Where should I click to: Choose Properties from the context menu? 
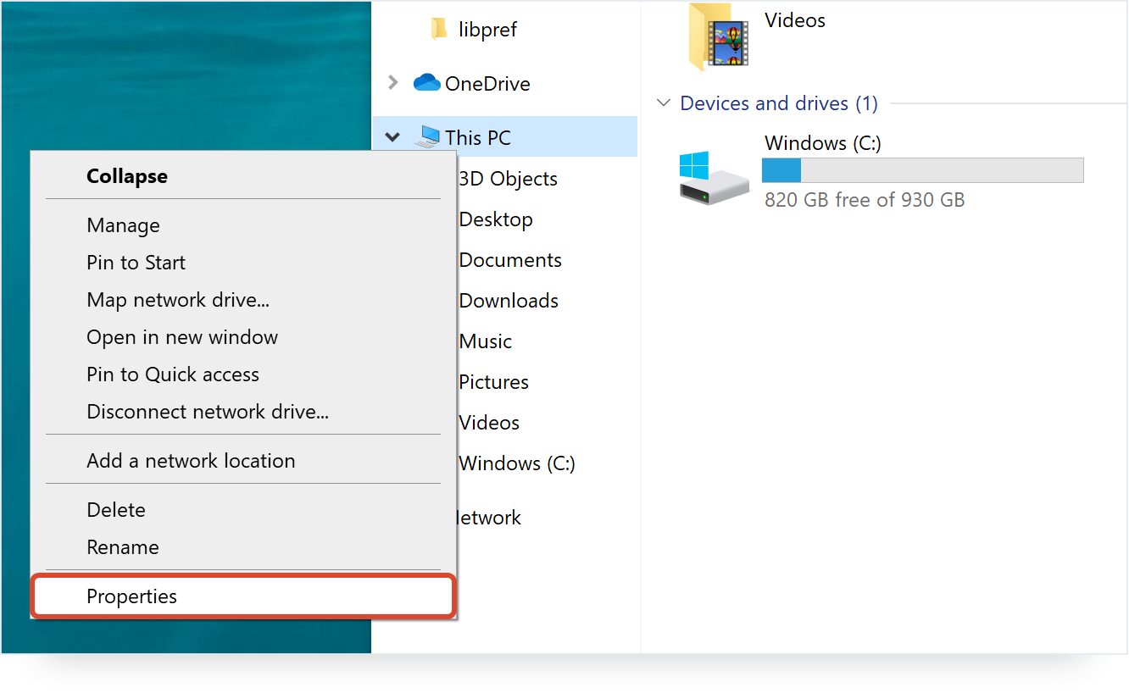[x=131, y=596]
